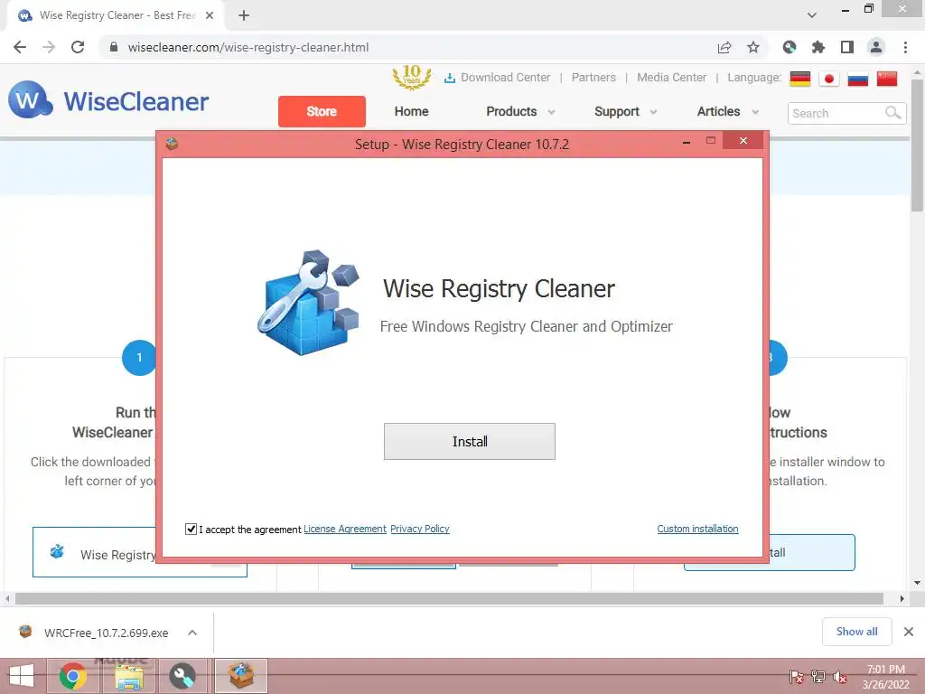Open the wrench tool taskbar icon
The image size is (925, 694).
coord(182,676)
